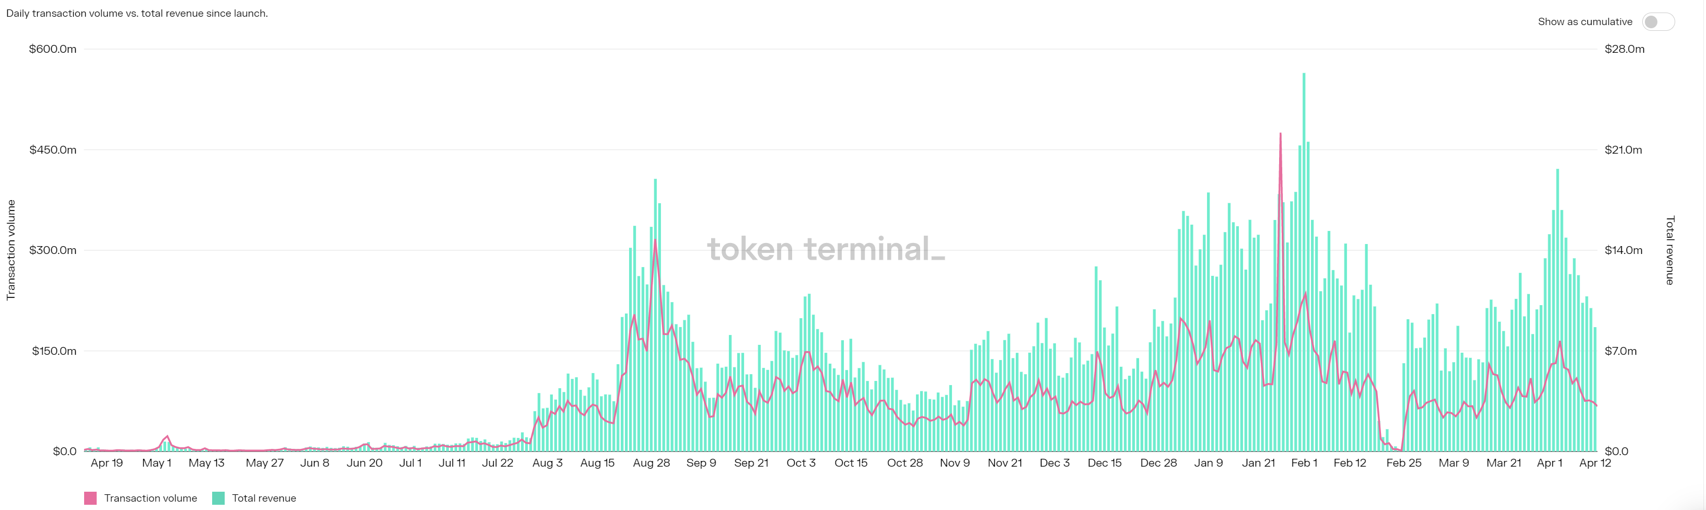The height and width of the screenshot is (510, 1706).
Task: Select the Aug 28 x-axis date label
Action: pos(651,463)
